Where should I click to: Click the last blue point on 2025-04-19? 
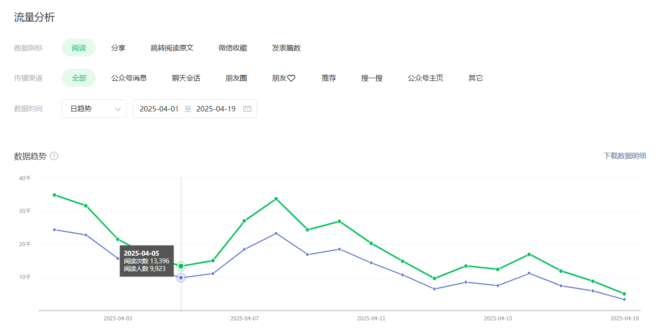[x=624, y=299]
